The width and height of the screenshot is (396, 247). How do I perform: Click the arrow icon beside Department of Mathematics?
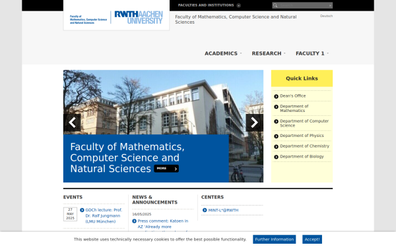[x=276, y=107]
